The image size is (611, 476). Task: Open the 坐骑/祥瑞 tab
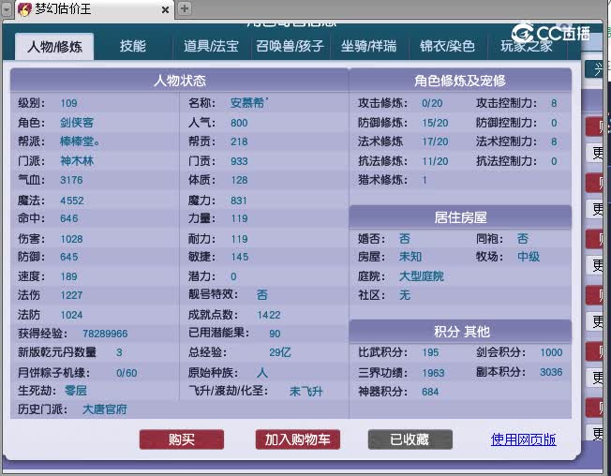point(368,46)
